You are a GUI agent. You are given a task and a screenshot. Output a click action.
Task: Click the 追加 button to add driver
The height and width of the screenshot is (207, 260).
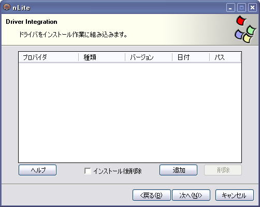(x=178, y=170)
